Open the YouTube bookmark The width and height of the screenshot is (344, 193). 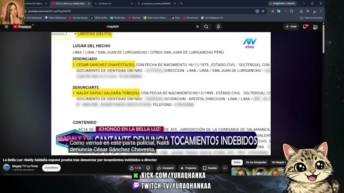(134, 18)
